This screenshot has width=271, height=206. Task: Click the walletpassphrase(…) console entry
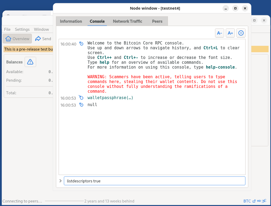tap(110, 98)
